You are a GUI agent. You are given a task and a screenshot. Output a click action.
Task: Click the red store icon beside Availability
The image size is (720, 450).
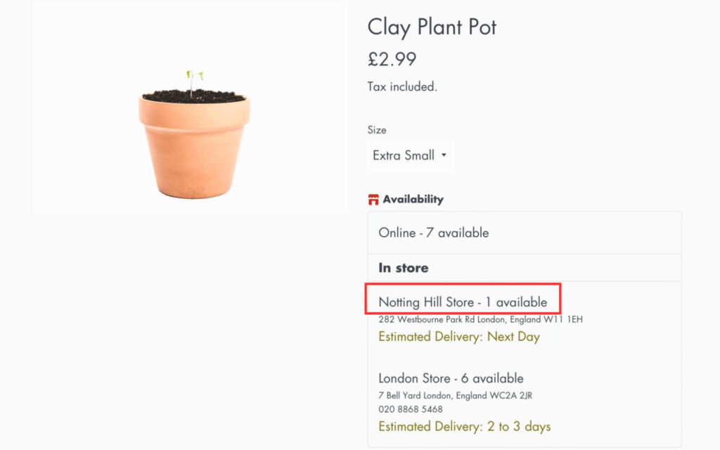coord(373,200)
